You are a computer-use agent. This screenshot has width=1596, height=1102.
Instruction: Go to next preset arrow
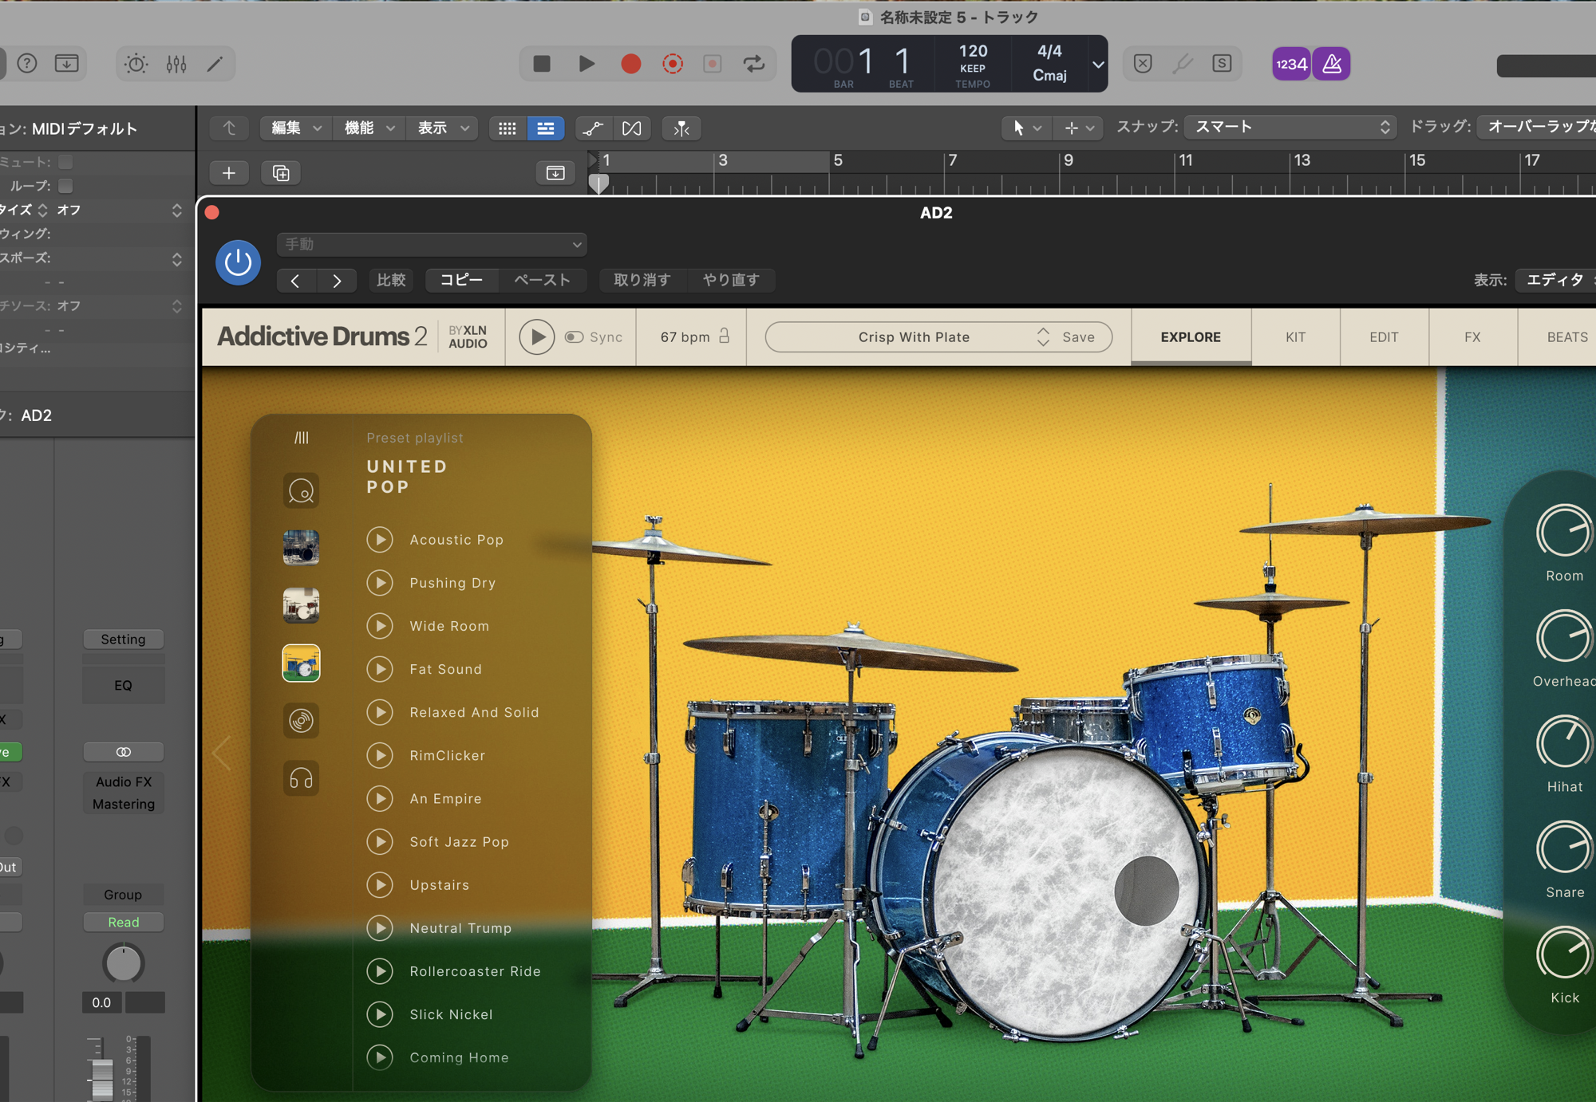coord(337,281)
